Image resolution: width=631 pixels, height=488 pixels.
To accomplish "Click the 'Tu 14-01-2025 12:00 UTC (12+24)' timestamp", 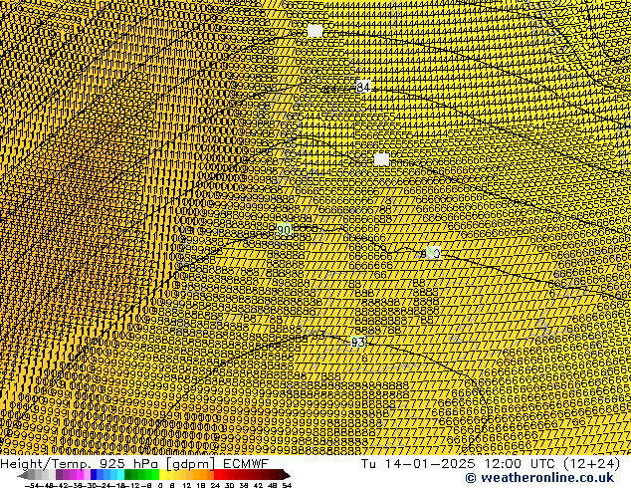I will coord(491,463).
